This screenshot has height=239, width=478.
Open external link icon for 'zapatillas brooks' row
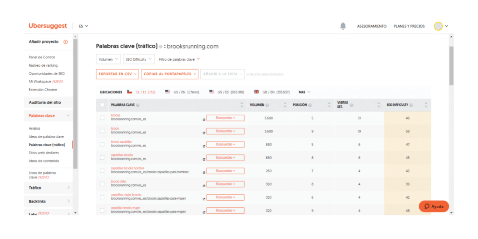(x=204, y=159)
